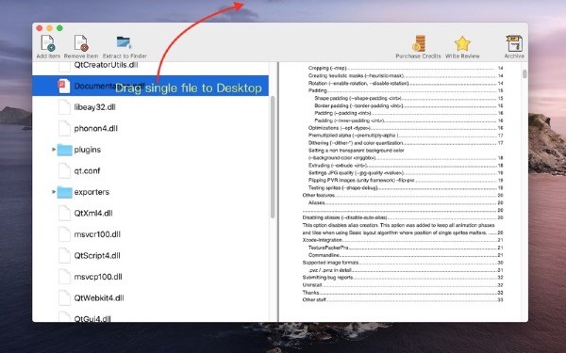Click the msvcp100.dll file icon
Screen dimensions: 566x353
tap(64, 277)
